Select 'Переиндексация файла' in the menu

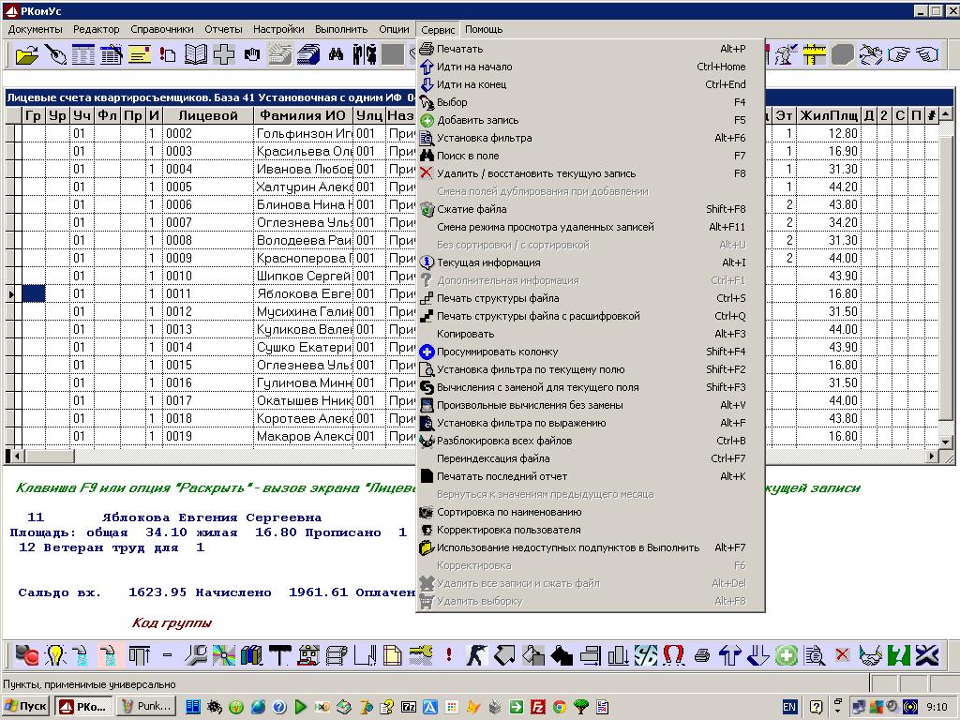[x=493, y=458]
